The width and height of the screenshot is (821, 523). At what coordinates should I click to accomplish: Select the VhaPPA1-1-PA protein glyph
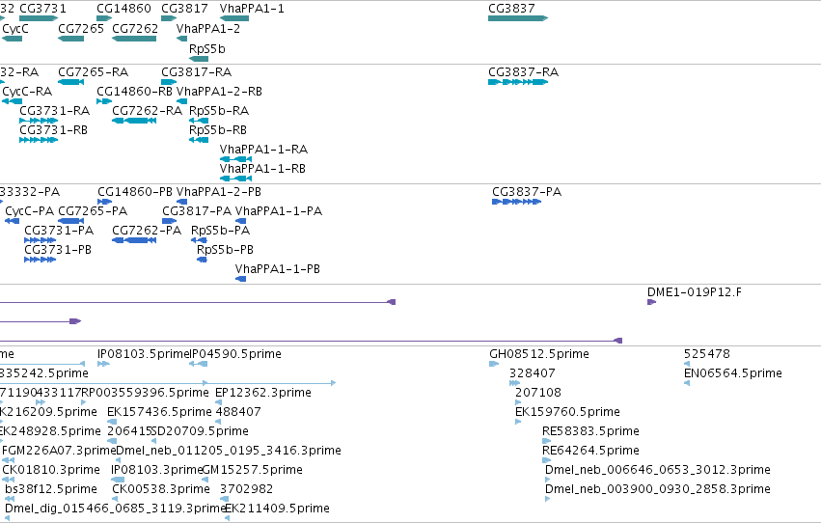point(240,221)
